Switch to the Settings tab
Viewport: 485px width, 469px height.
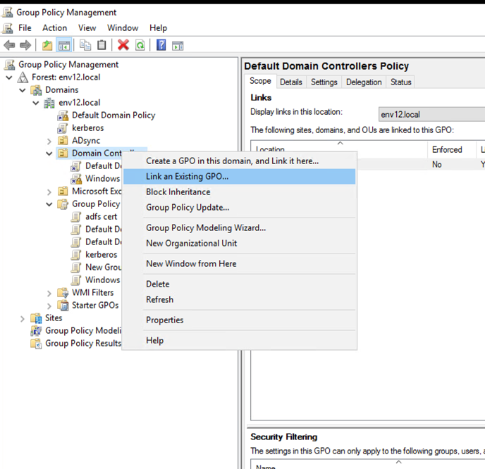point(324,82)
